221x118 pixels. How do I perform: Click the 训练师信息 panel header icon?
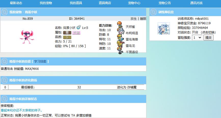[x=153, y=12]
